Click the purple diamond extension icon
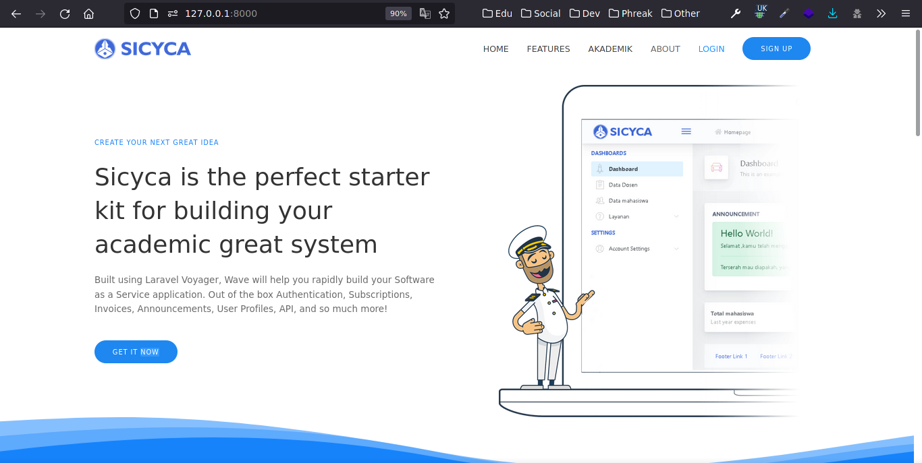This screenshot has height=463, width=922. pos(809,13)
